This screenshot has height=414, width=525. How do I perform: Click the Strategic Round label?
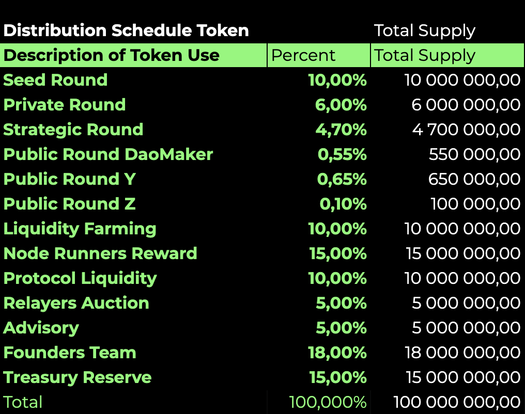73,130
